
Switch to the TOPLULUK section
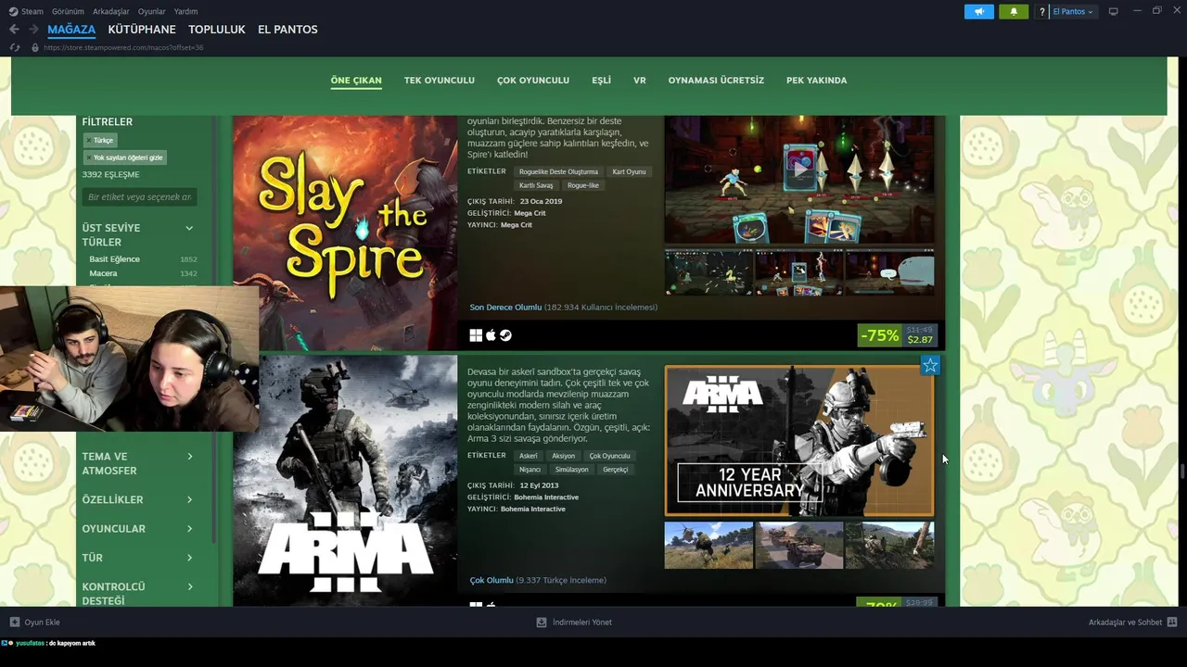(217, 30)
